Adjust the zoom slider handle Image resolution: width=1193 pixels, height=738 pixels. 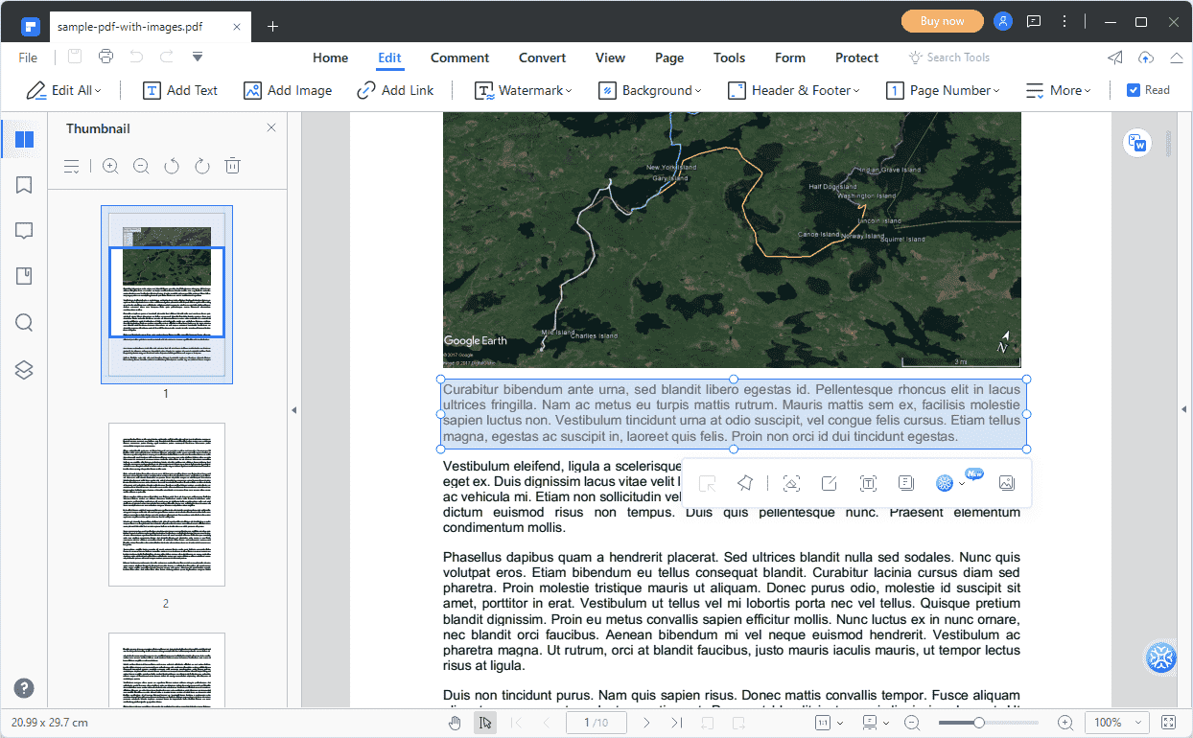tap(979, 723)
